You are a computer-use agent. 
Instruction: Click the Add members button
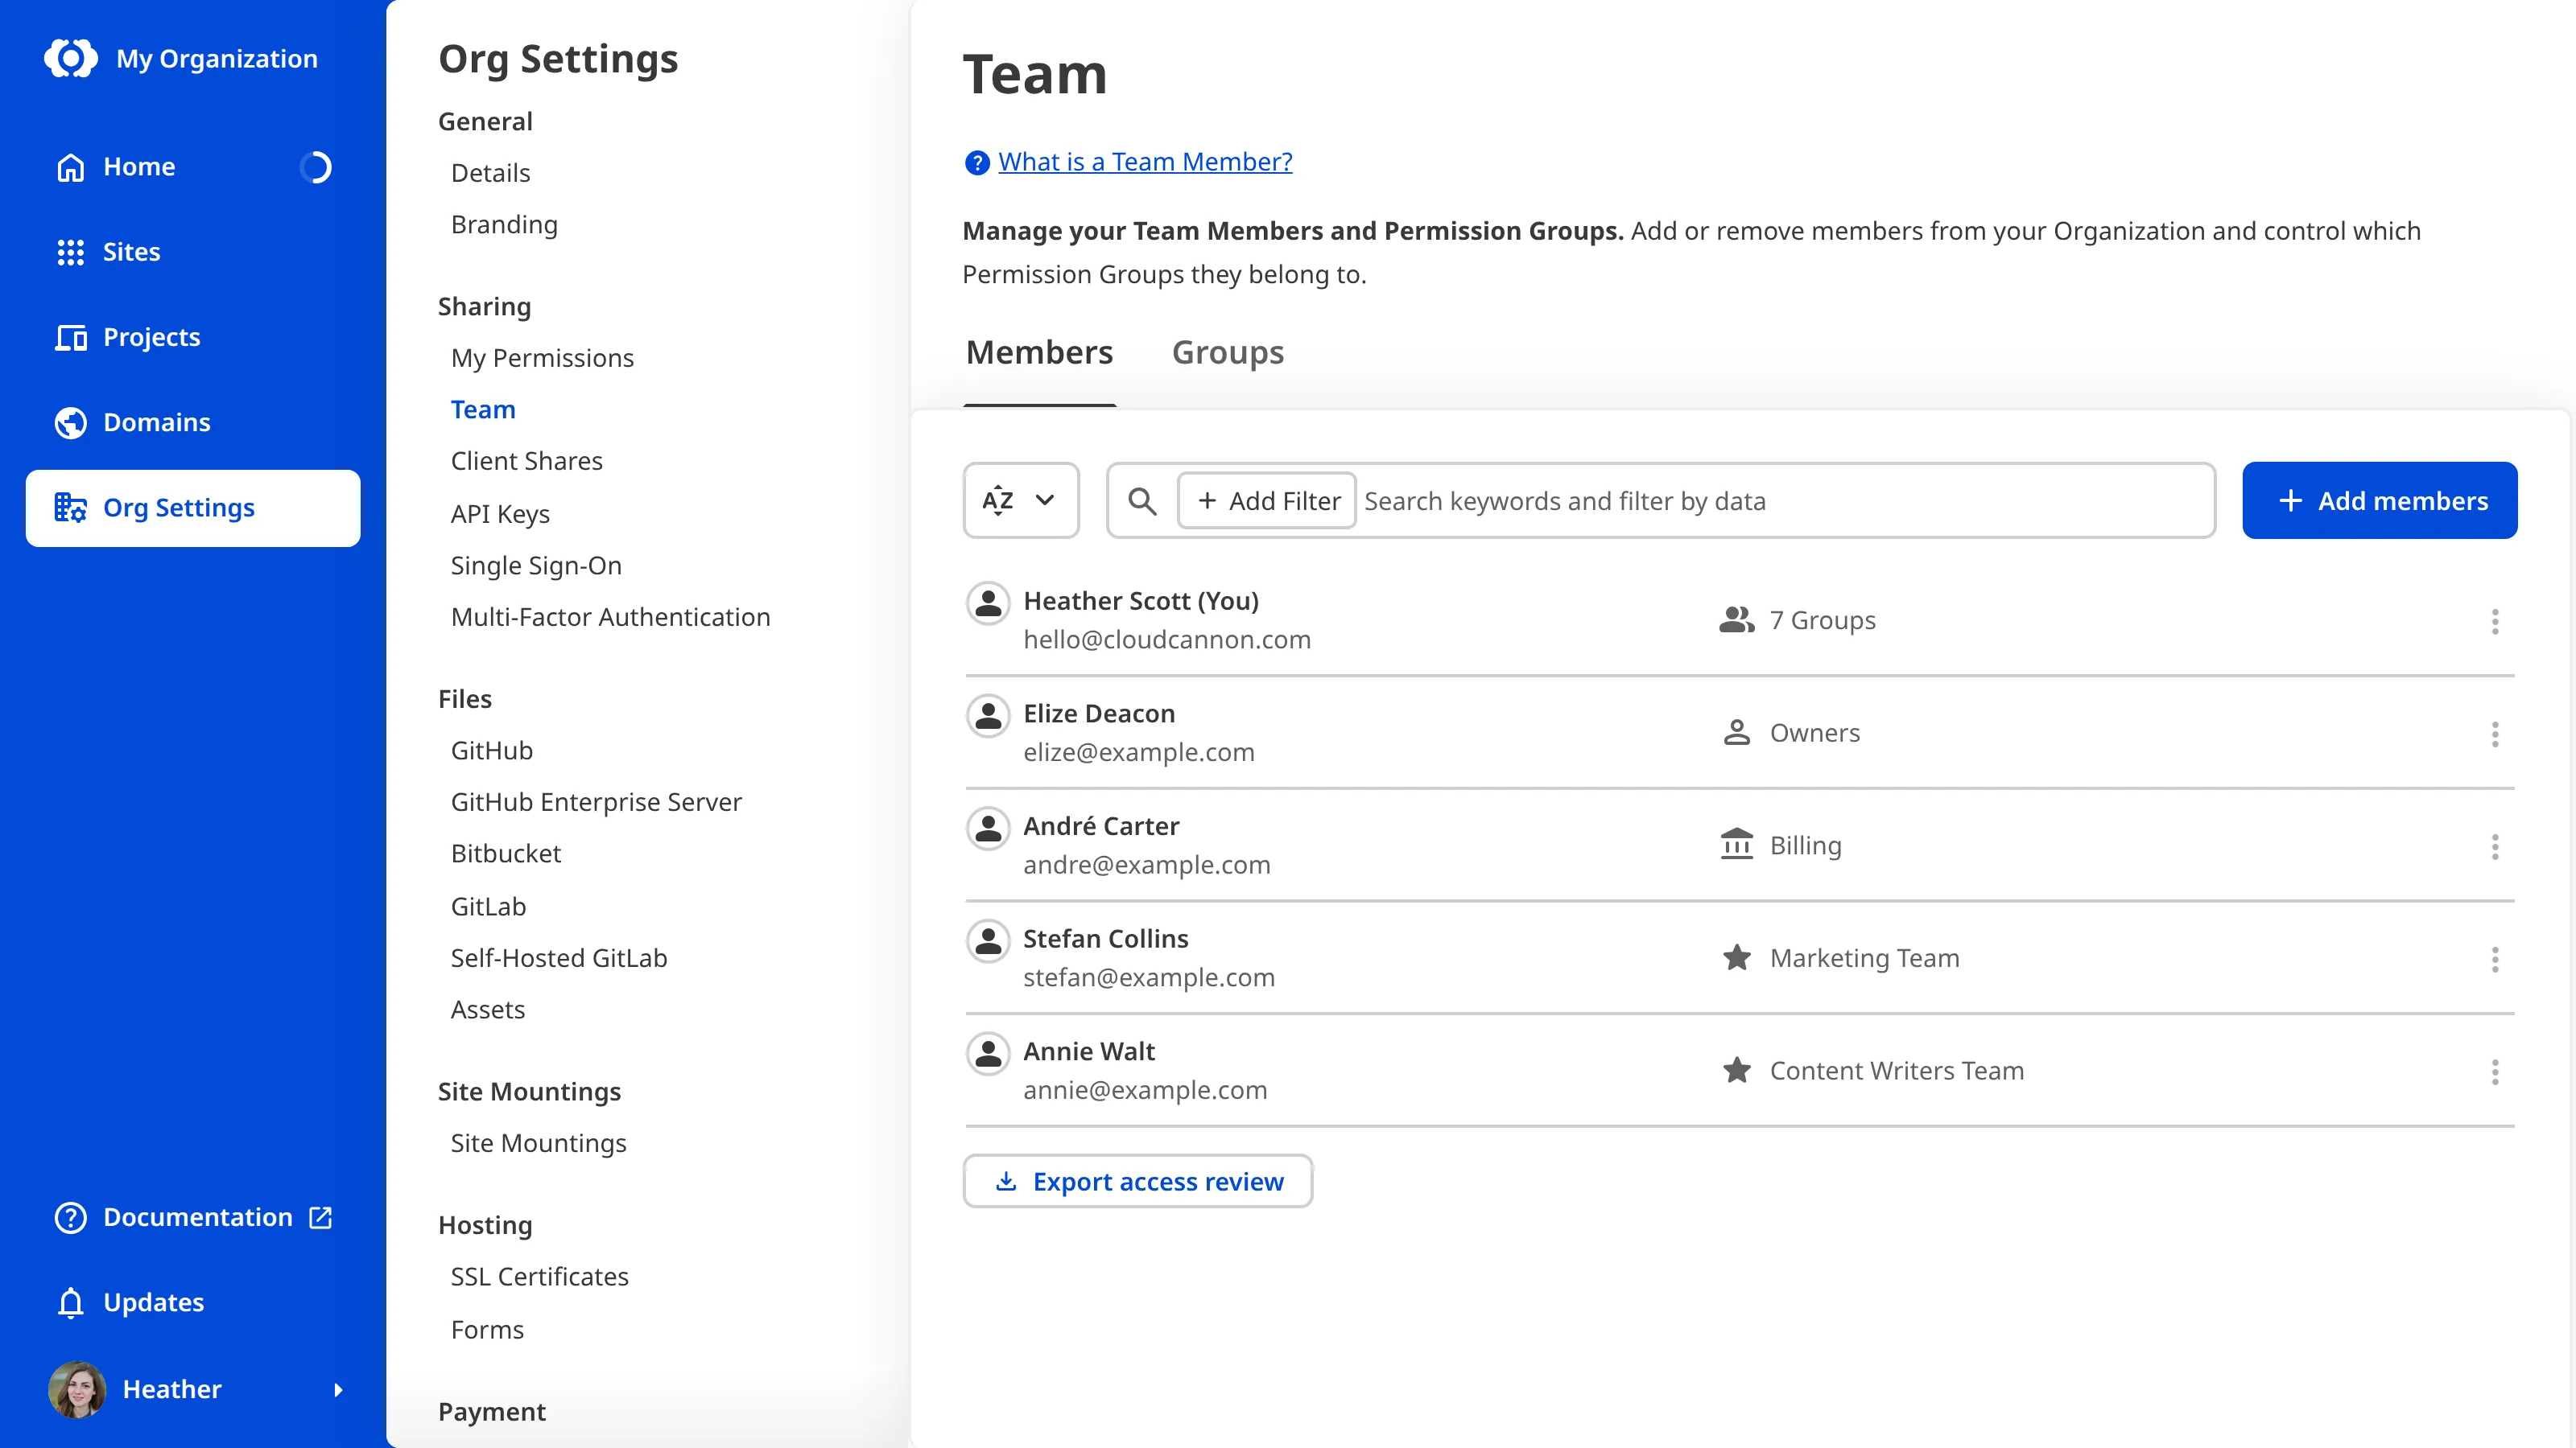tap(2380, 500)
